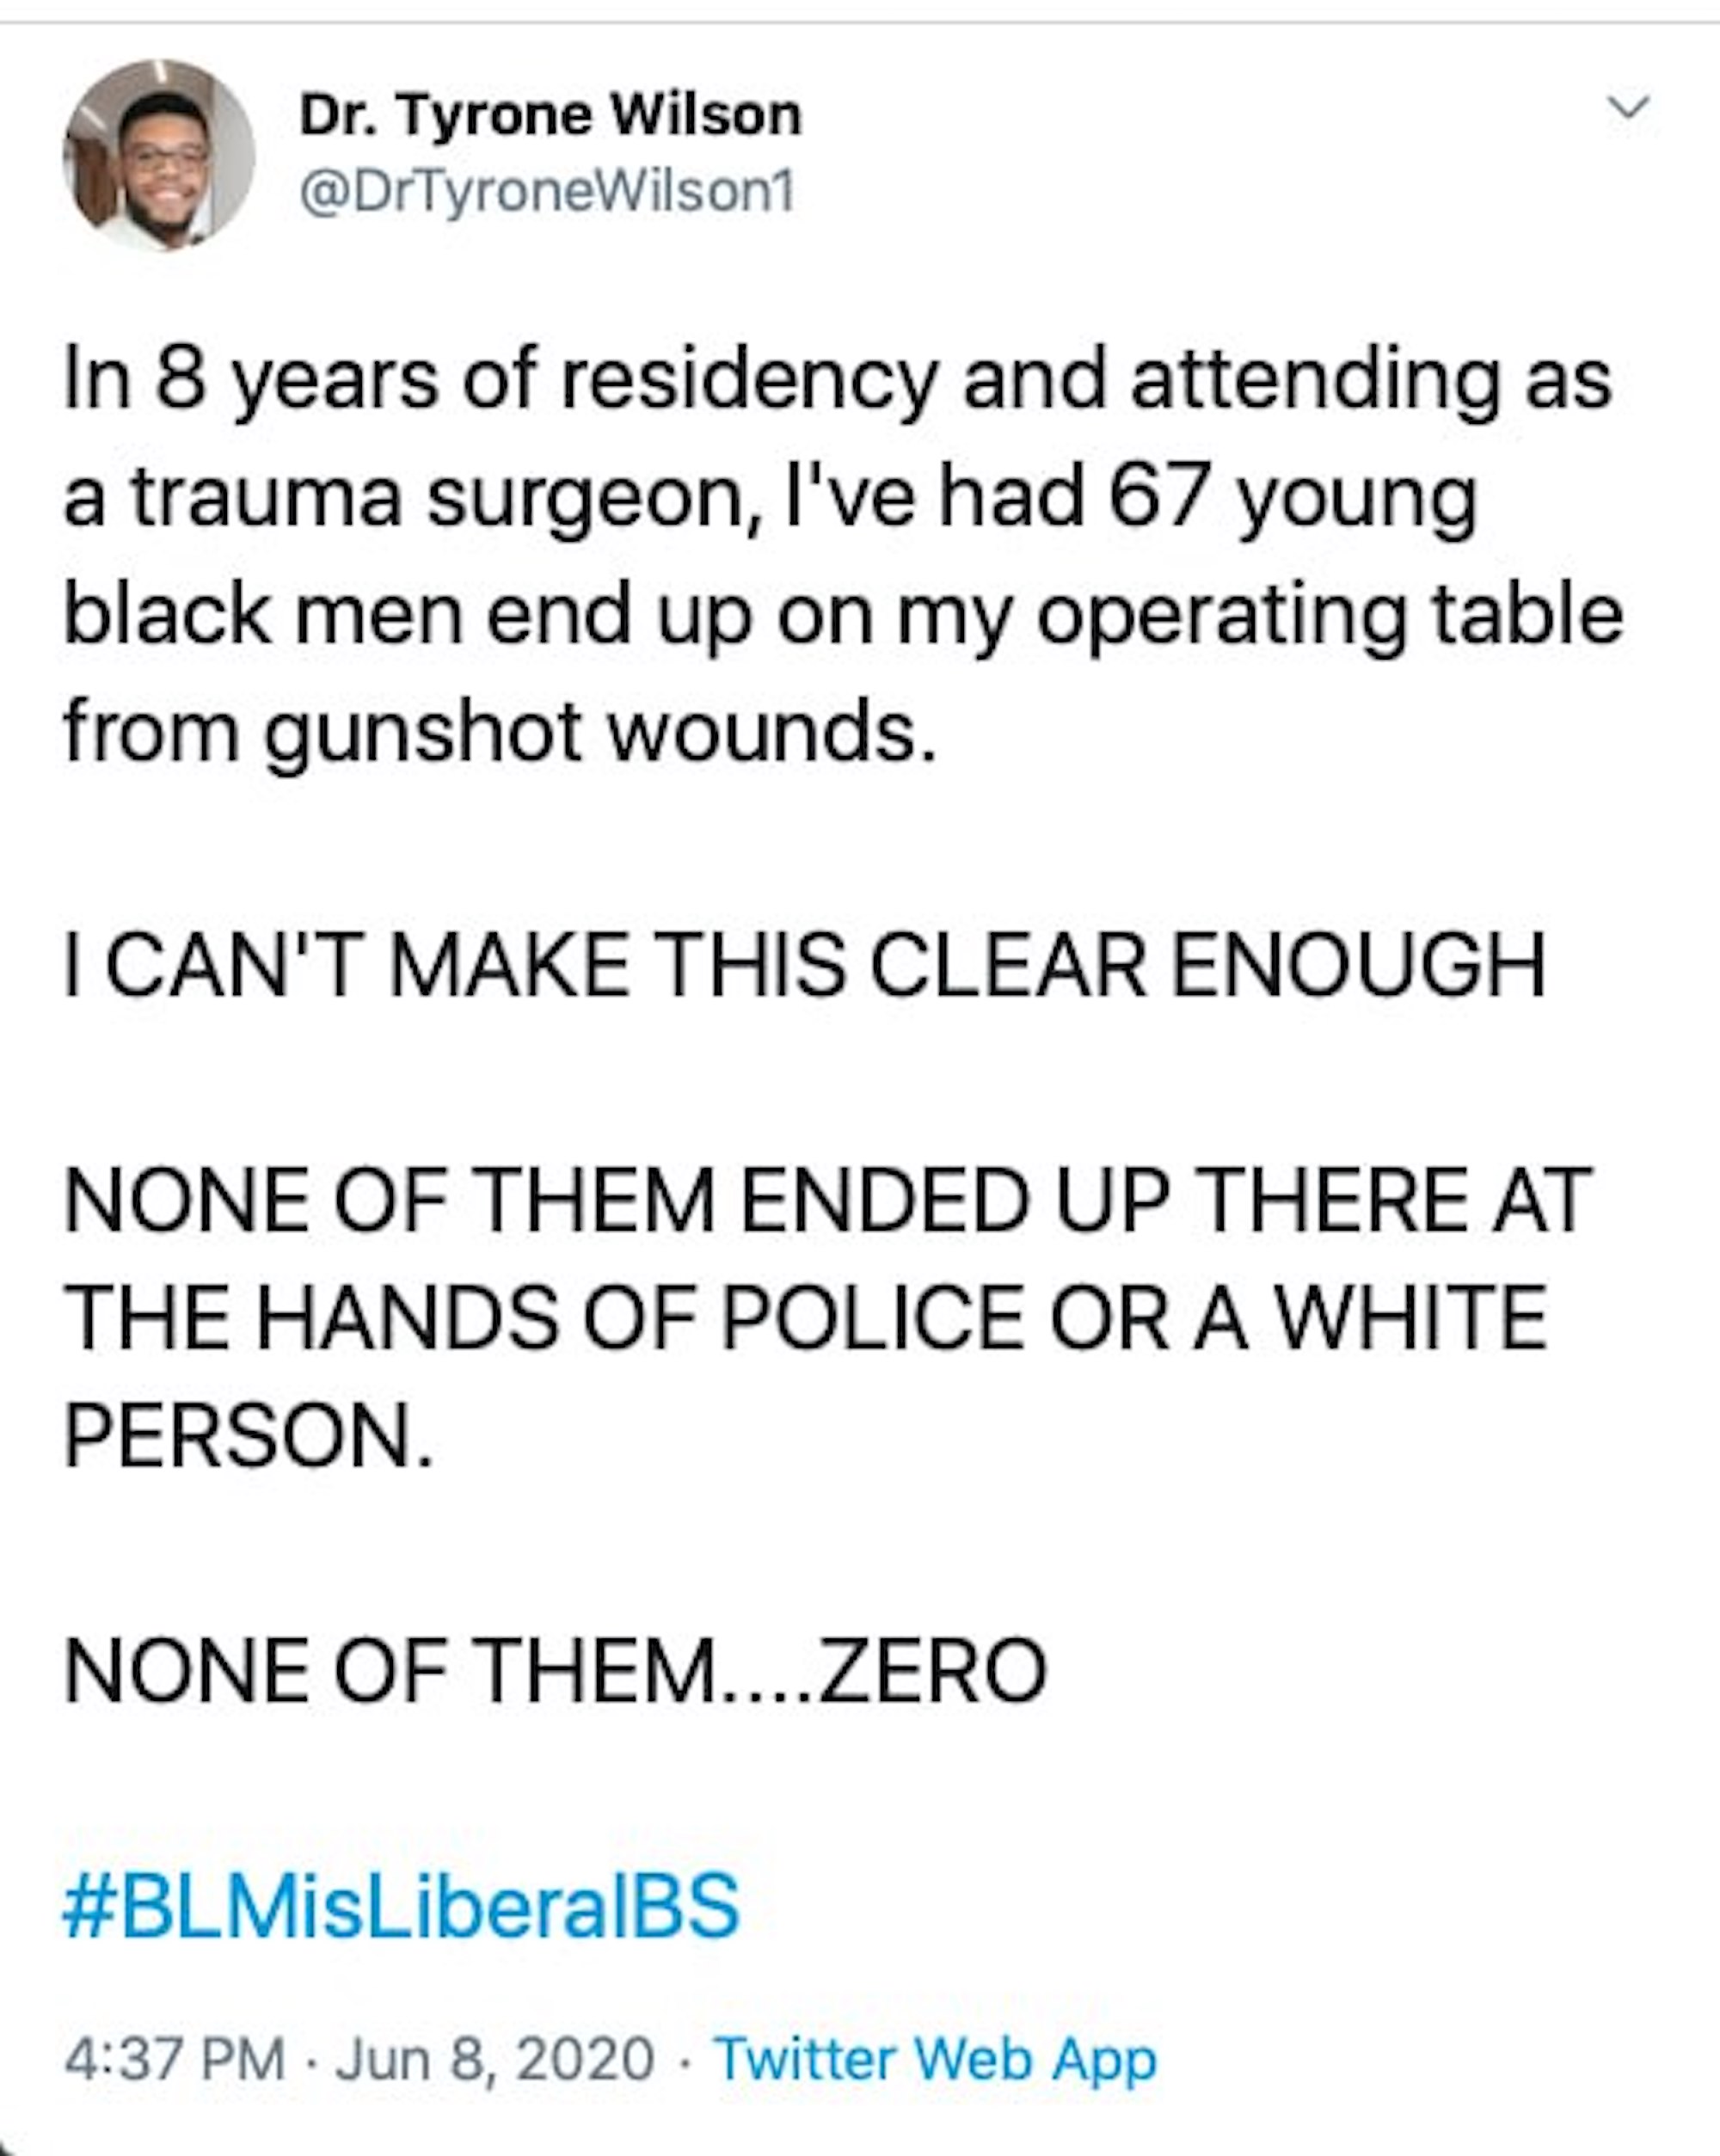
Task: Click the "ENDED UP THERE AT" text
Action: click(x=1165, y=1201)
